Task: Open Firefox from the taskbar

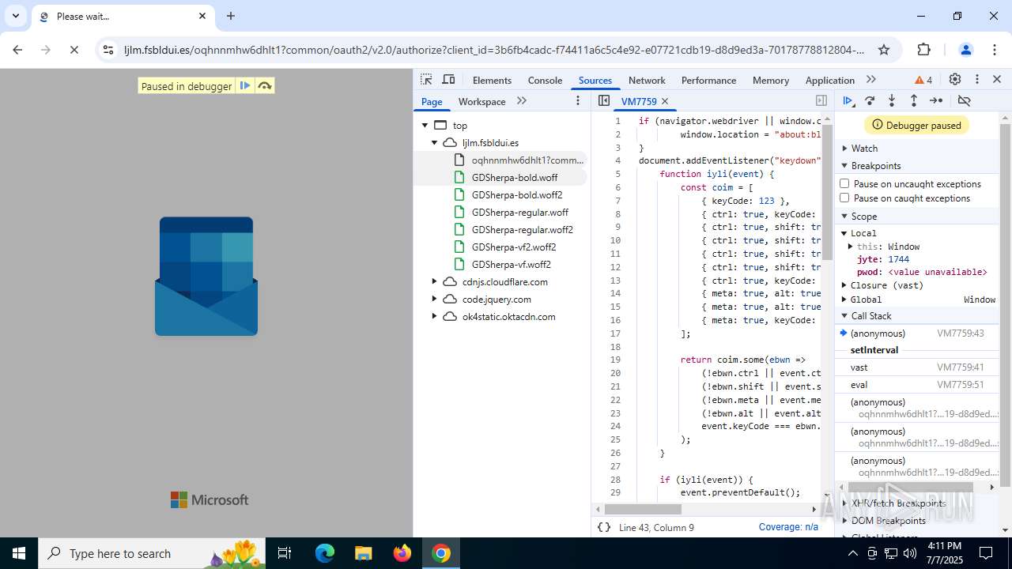Action: coord(402,553)
